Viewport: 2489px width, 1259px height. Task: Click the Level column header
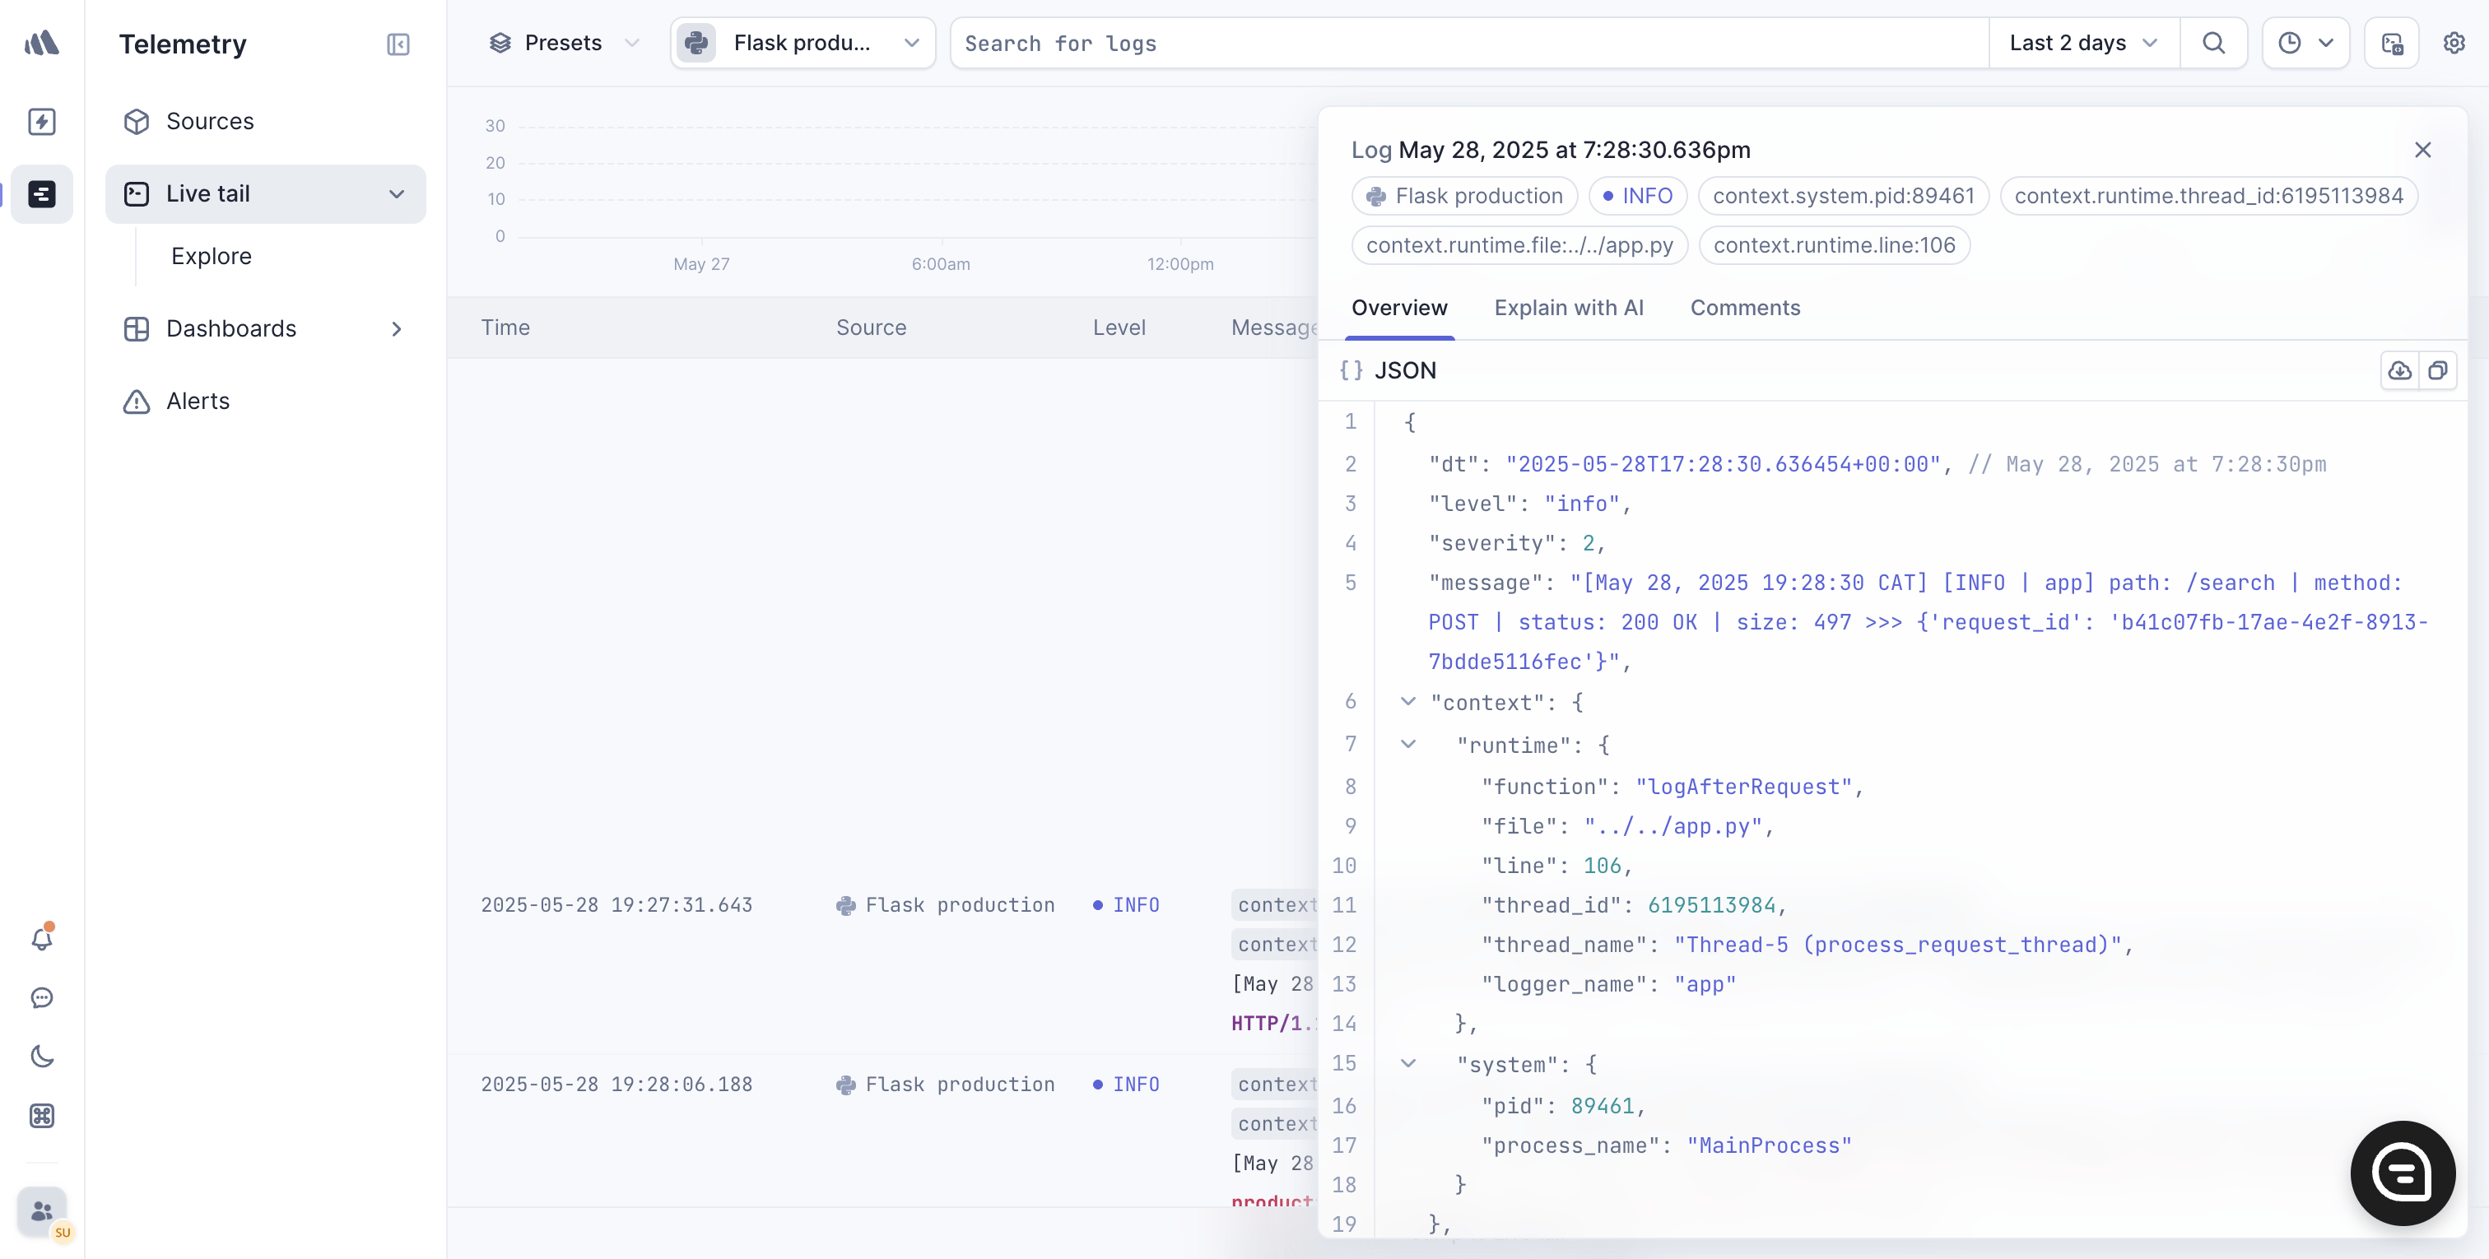coord(1119,328)
